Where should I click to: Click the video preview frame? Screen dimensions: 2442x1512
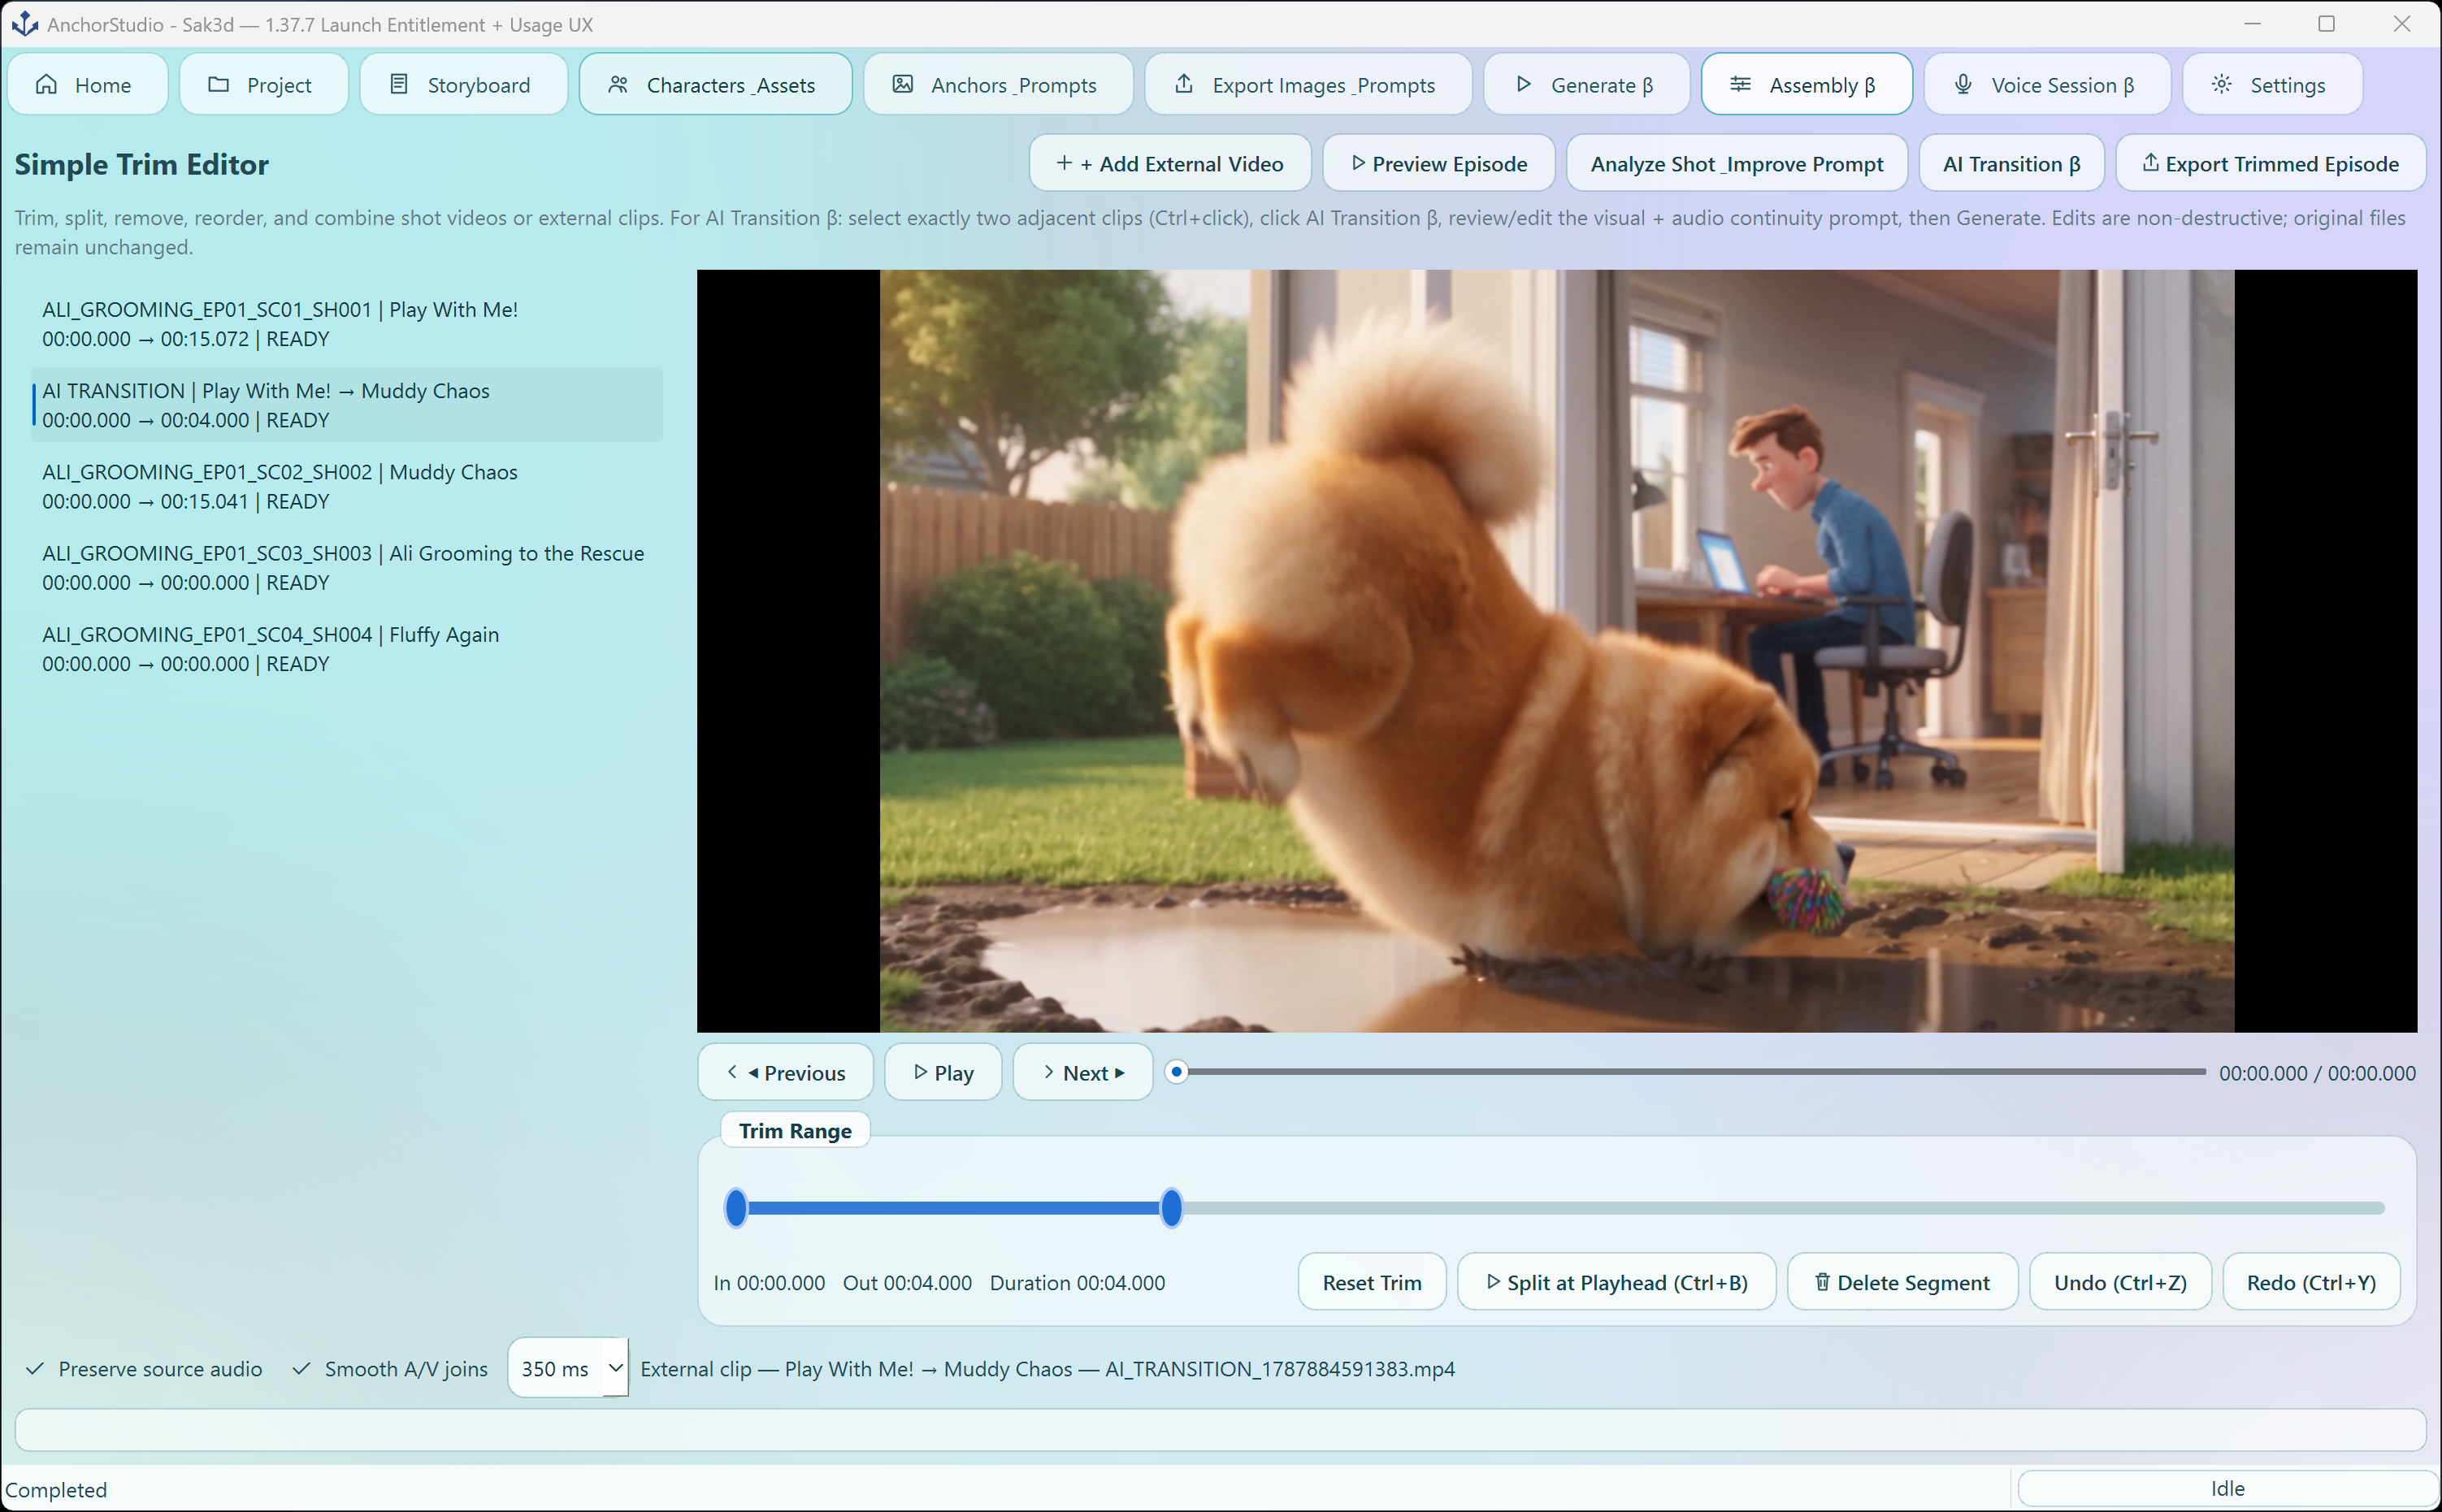click(1556, 651)
